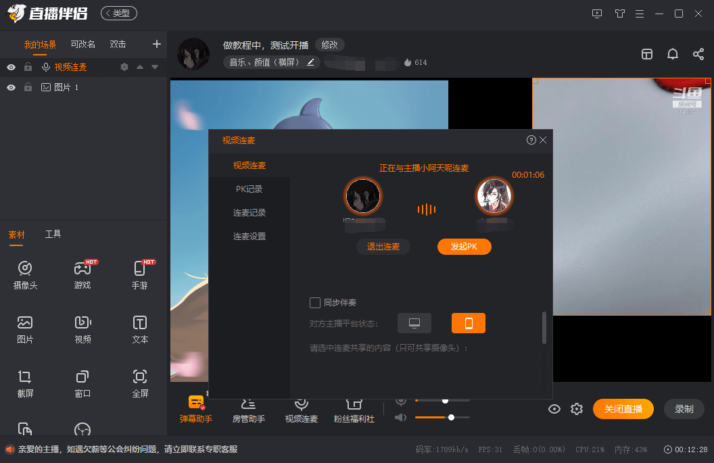Open the share icon near the stream title
Viewport: 714px width, 463px height.
[x=698, y=53]
